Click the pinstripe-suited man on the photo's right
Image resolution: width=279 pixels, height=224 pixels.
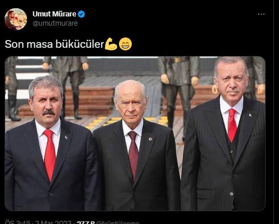click(224, 134)
